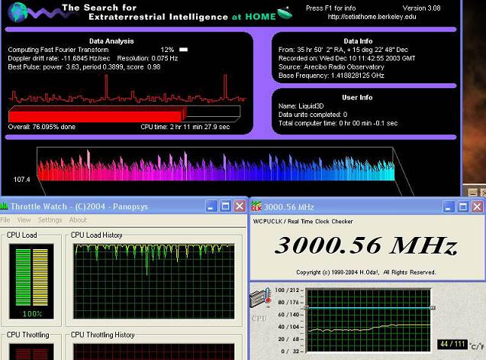Click the SETI satellite dish icon
The width and height of the screenshot is (486, 360).
click(285, 13)
